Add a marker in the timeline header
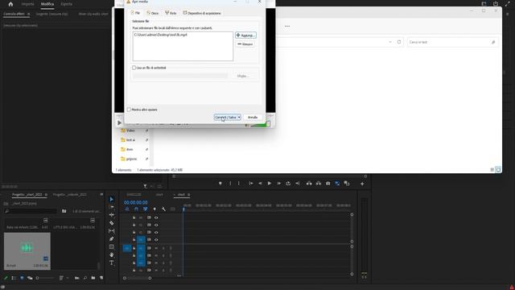The image size is (515, 290). tap(154, 209)
